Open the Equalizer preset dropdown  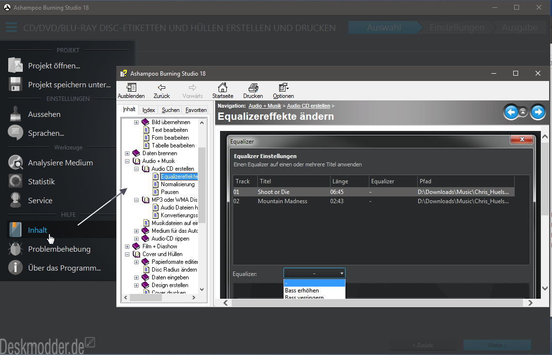[x=315, y=274]
